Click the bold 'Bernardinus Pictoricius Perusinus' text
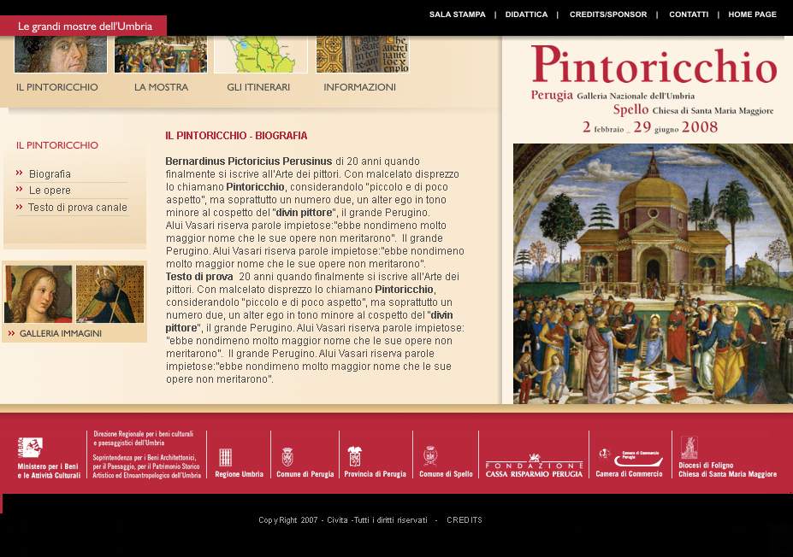This screenshot has height=557, width=793. 249,161
